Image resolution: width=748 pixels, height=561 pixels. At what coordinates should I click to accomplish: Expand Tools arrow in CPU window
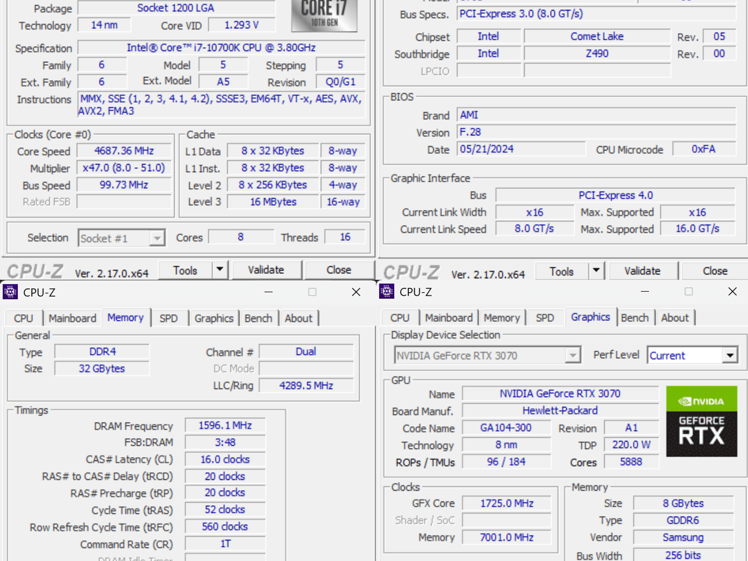point(220,270)
